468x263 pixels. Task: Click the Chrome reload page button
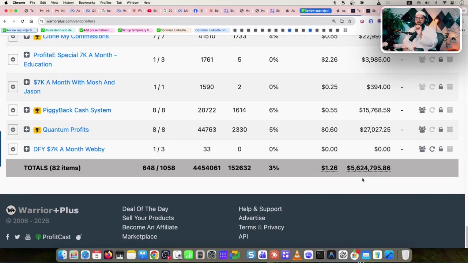[x=22, y=21]
